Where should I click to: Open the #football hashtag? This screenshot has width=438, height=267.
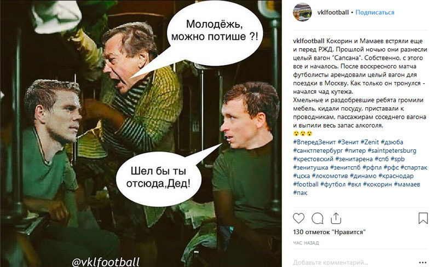point(306,184)
